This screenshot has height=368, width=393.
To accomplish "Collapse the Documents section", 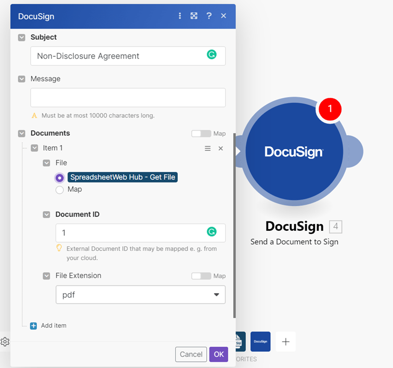I will [21, 134].
